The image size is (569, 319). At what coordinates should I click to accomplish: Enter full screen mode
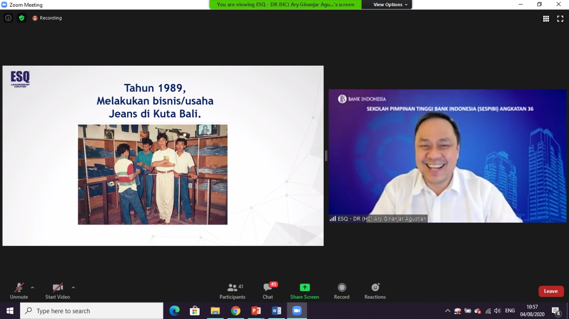560,19
